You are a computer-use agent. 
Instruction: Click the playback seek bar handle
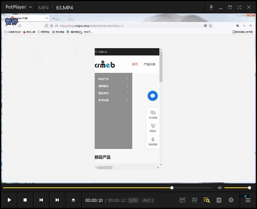tap(172, 188)
